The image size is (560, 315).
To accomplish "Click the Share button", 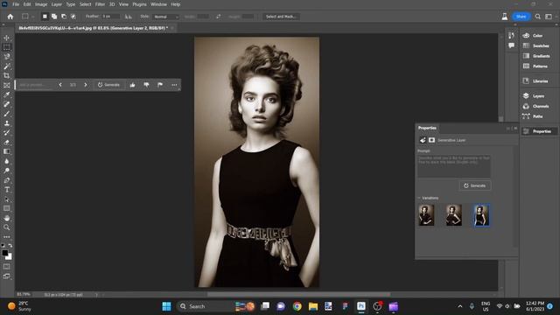I will [x=521, y=17].
